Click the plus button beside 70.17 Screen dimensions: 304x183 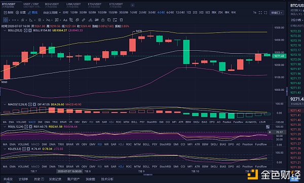[x=270, y=132]
